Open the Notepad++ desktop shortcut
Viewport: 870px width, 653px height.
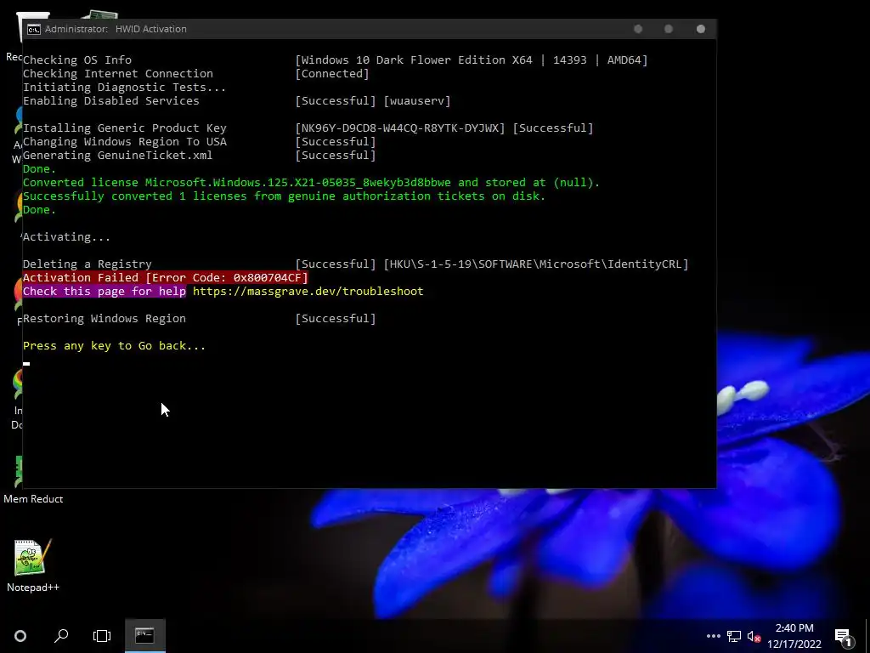click(x=33, y=565)
